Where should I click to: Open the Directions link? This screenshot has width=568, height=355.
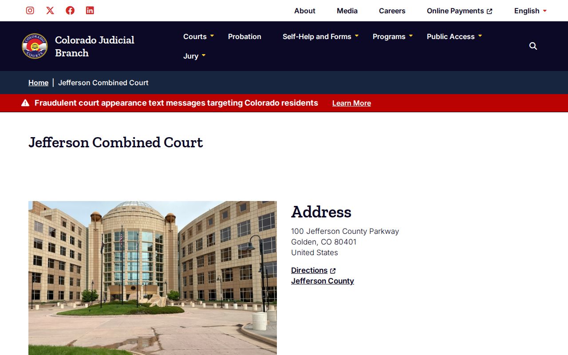point(309,270)
